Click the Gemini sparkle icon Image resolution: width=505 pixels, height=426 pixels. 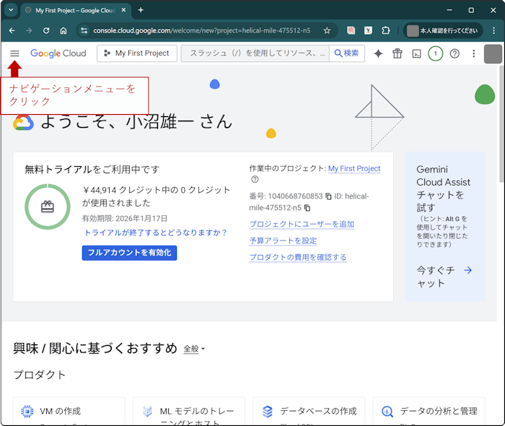(x=378, y=53)
